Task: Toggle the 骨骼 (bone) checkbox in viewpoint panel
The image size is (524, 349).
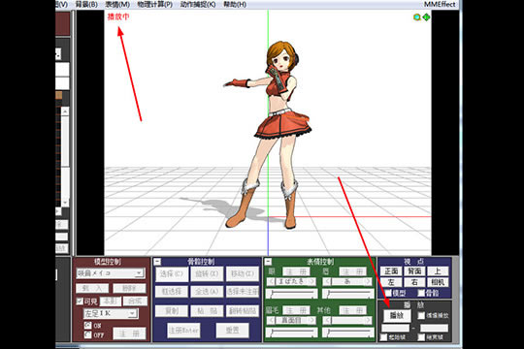Action: click(x=421, y=293)
